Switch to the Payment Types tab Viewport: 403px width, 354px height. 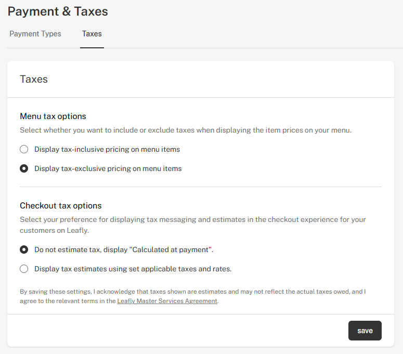35,34
